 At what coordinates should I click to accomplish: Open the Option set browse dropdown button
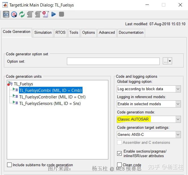coord(167,61)
